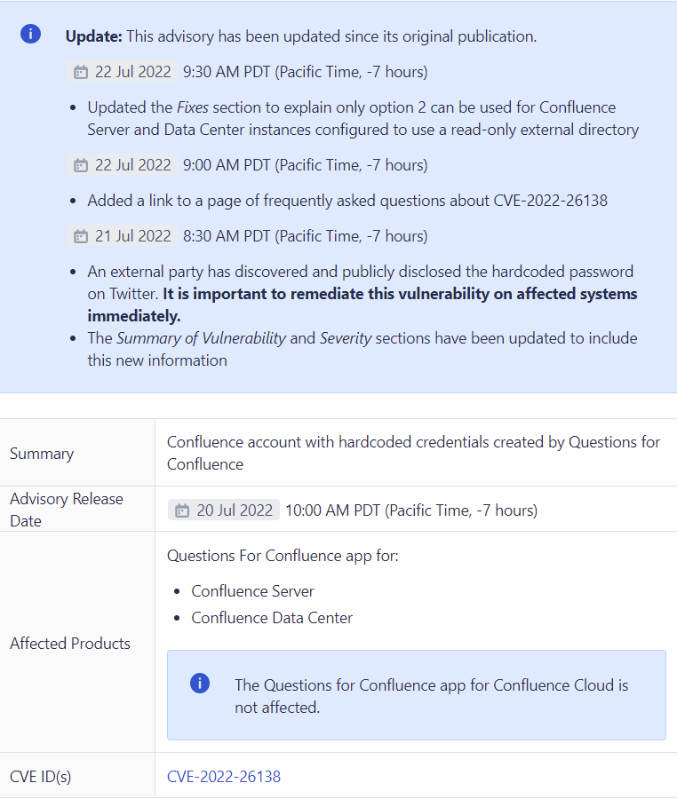Open the CVE-2022-26138 link
Image resolution: width=677 pixels, height=799 pixels.
[224, 777]
